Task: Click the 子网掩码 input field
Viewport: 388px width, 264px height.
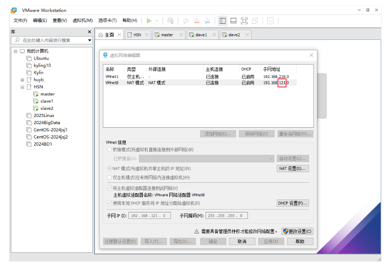Action: click(x=226, y=216)
